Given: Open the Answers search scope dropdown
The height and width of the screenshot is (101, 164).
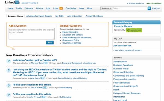Looking at the screenshot, I should 106,8.
